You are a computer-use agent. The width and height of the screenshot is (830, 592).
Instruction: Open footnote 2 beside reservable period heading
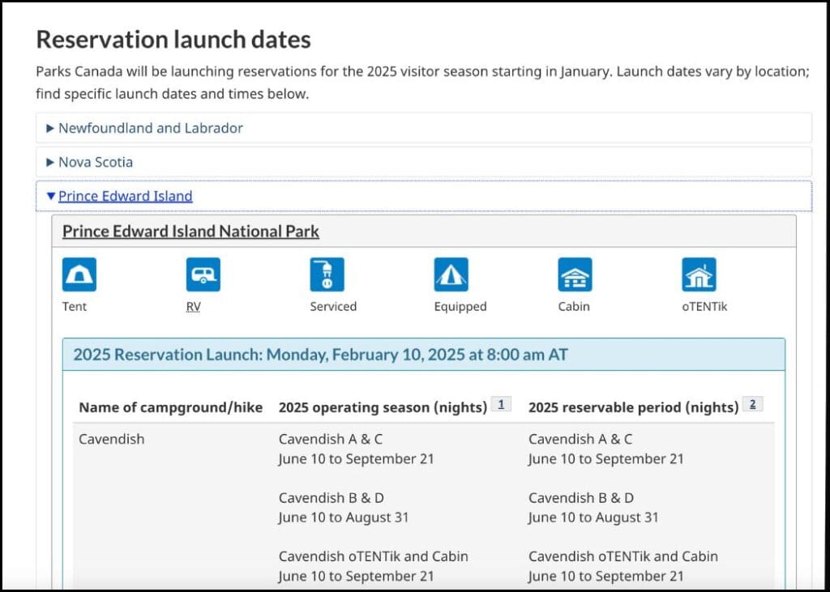[x=752, y=405]
